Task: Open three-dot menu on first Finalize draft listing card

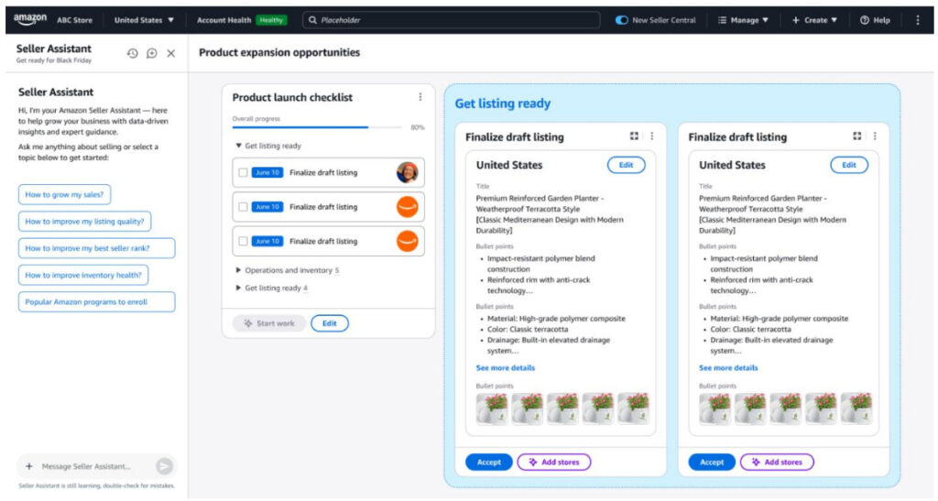Action: coord(652,136)
